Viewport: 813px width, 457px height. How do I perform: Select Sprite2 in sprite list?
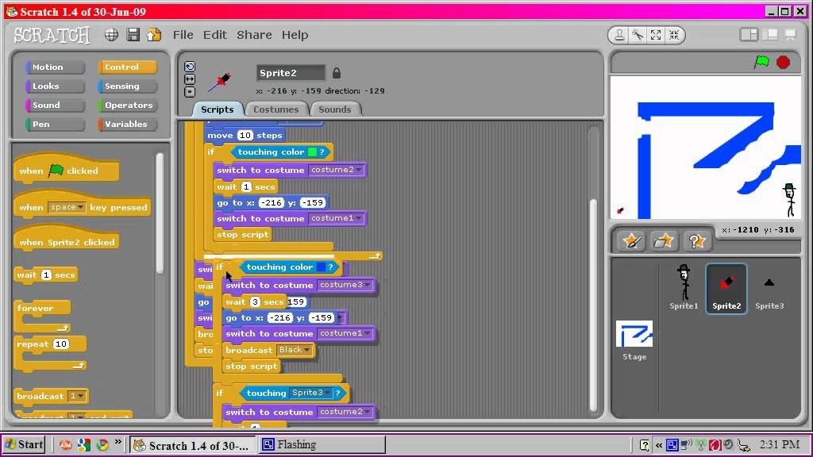click(726, 289)
